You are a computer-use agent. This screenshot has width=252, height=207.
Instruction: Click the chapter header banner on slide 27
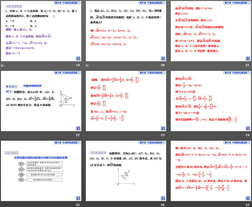237,143
